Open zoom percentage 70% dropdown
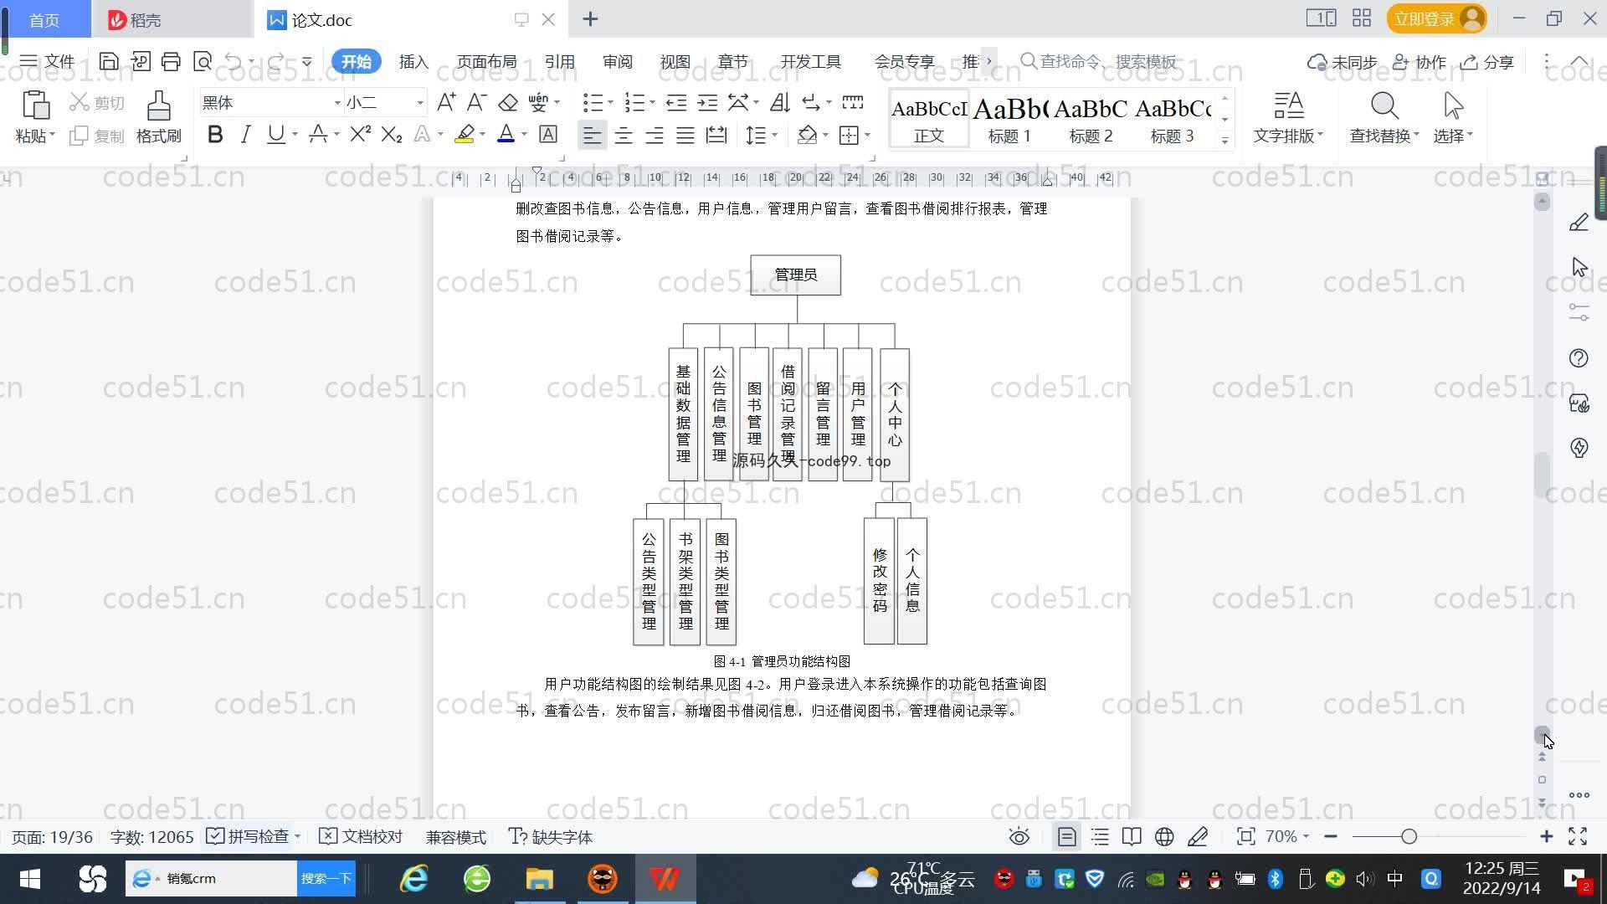 (1287, 837)
